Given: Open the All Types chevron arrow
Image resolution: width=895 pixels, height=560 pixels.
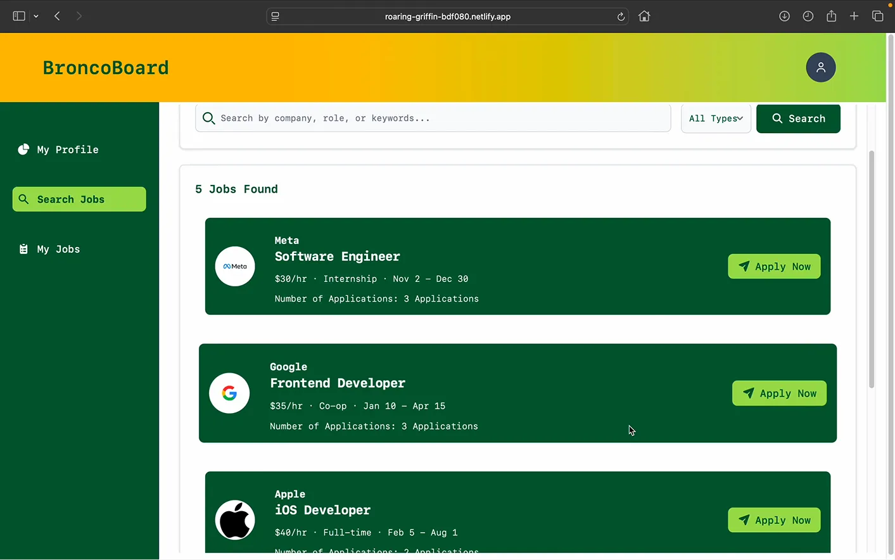Looking at the screenshot, I should [740, 118].
